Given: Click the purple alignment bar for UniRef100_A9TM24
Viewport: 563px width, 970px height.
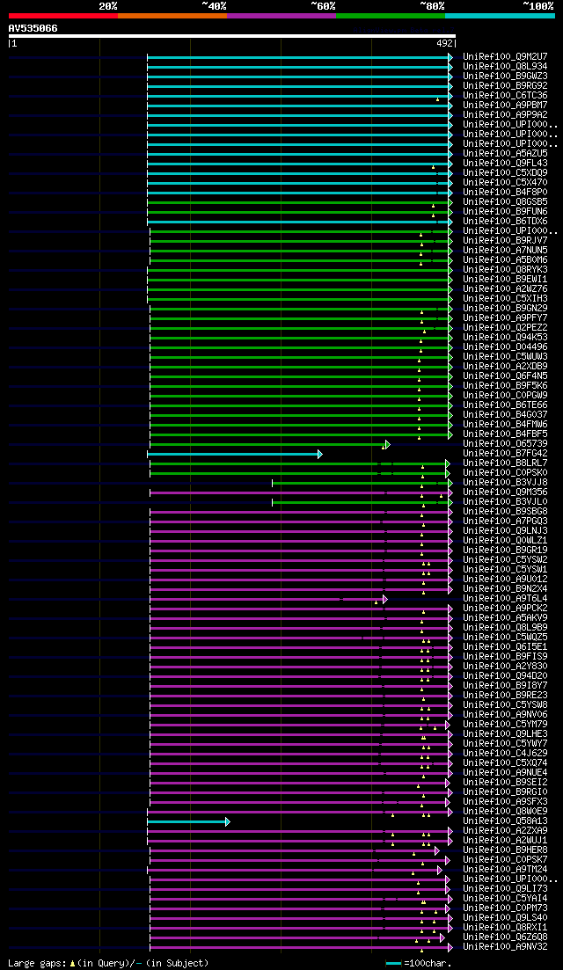Looking at the screenshot, I should [295, 870].
